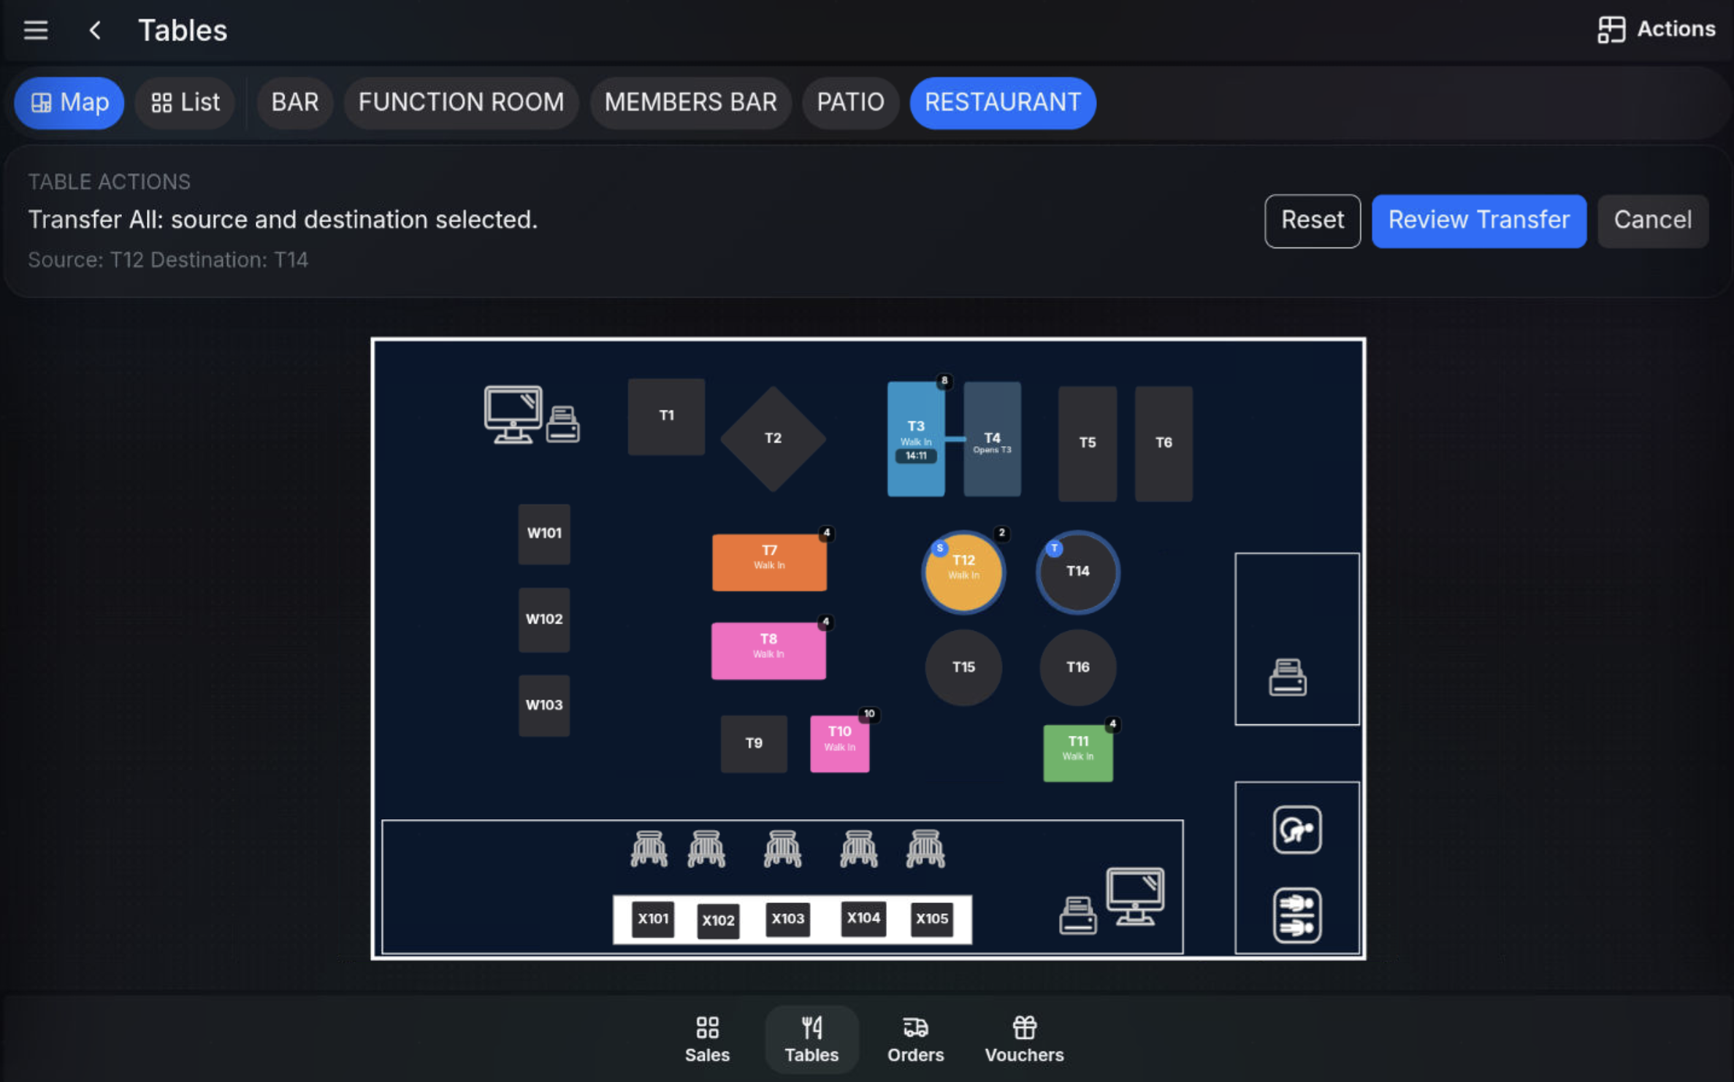Image resolution: width=1734 pixels, height=1082 pixels.
Task: Click the chair icon above X105
Action: click(x=925, y=848)
